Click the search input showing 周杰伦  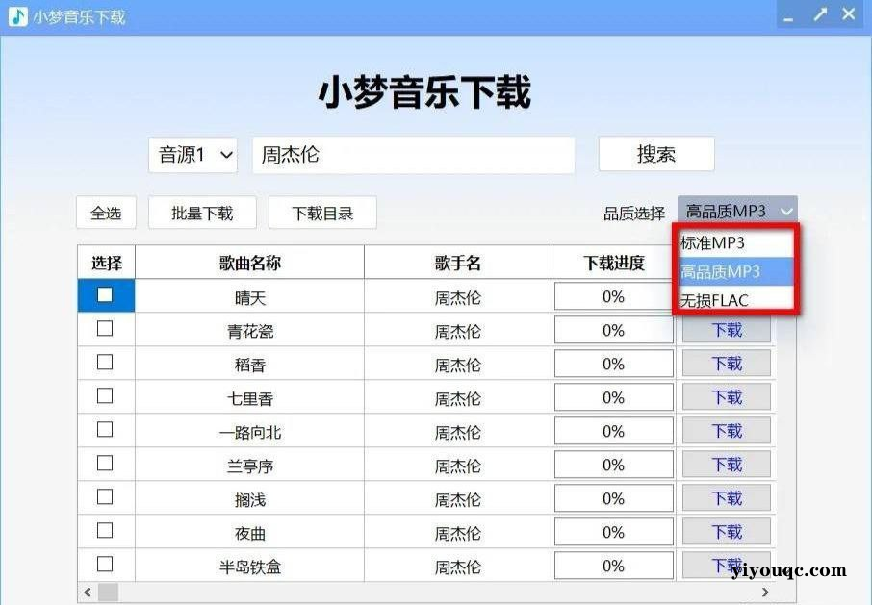(x=414, y=154)
